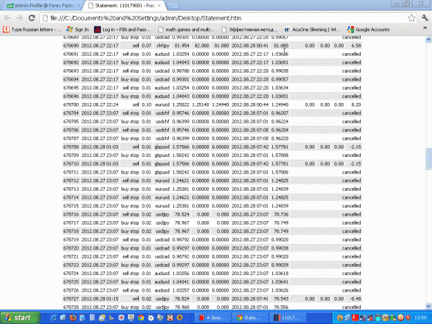Switch to the 11017... taskbar window
The width and height of the screenshot is (432, 324).
tap(287, 318)
